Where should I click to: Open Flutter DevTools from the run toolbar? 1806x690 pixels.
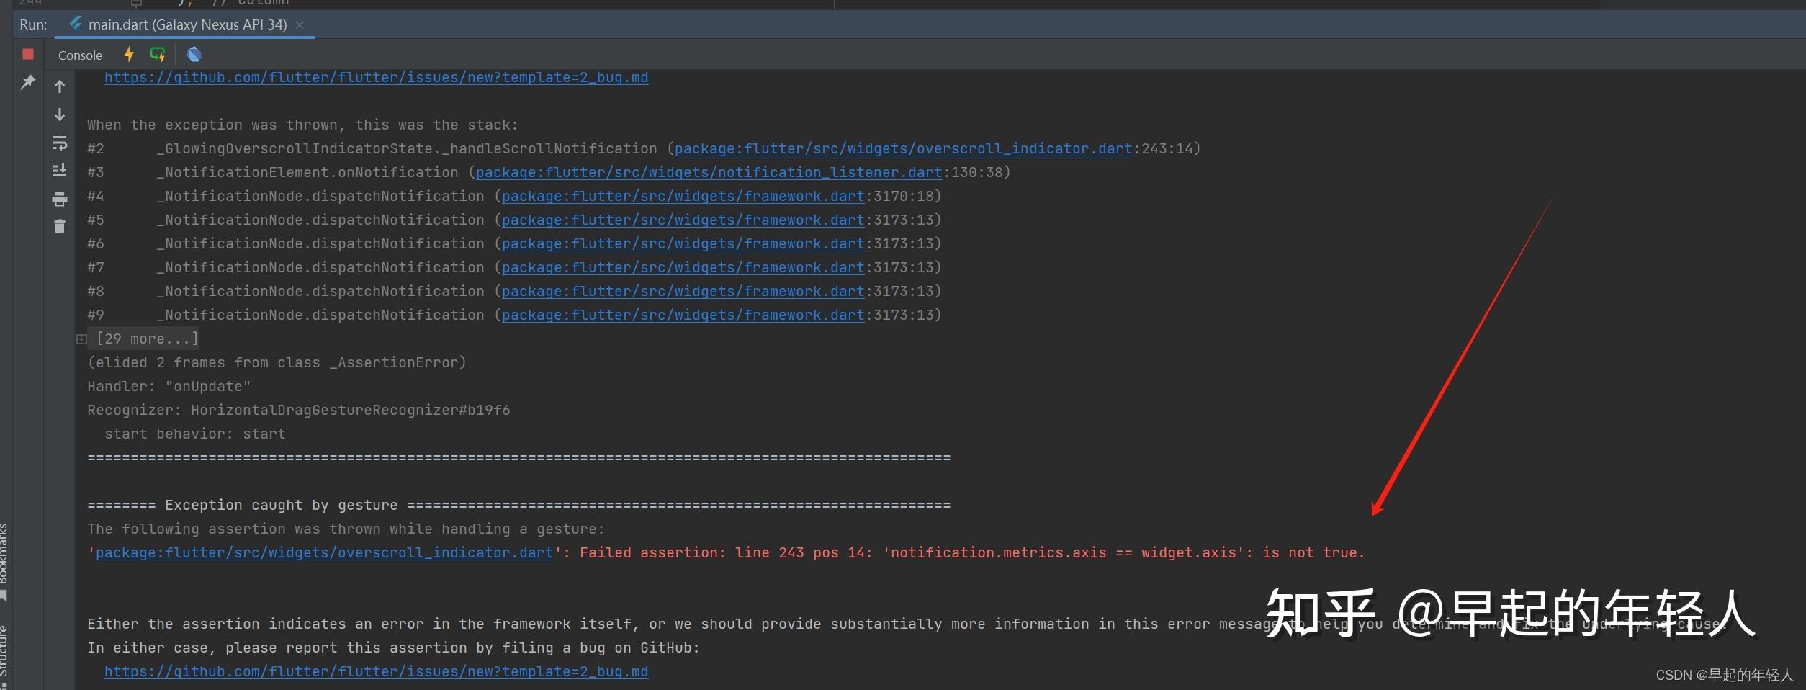(x=194, y=54)
